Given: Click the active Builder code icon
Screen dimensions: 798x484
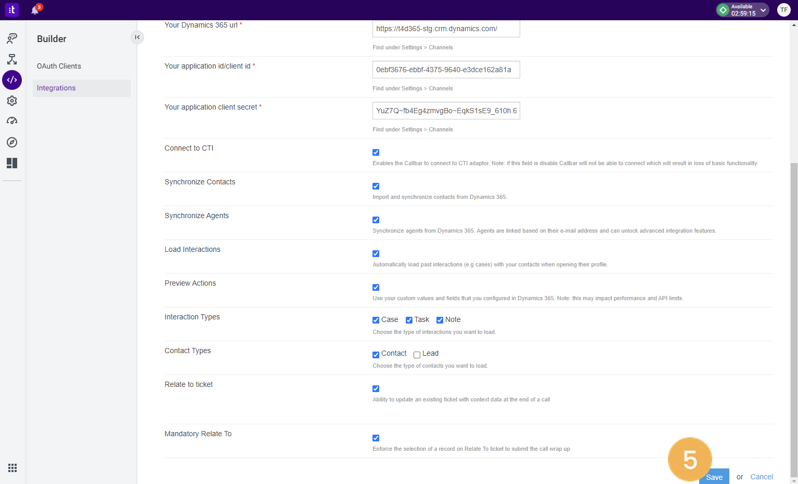Looking at the screenshot, I should pos(12,79).
